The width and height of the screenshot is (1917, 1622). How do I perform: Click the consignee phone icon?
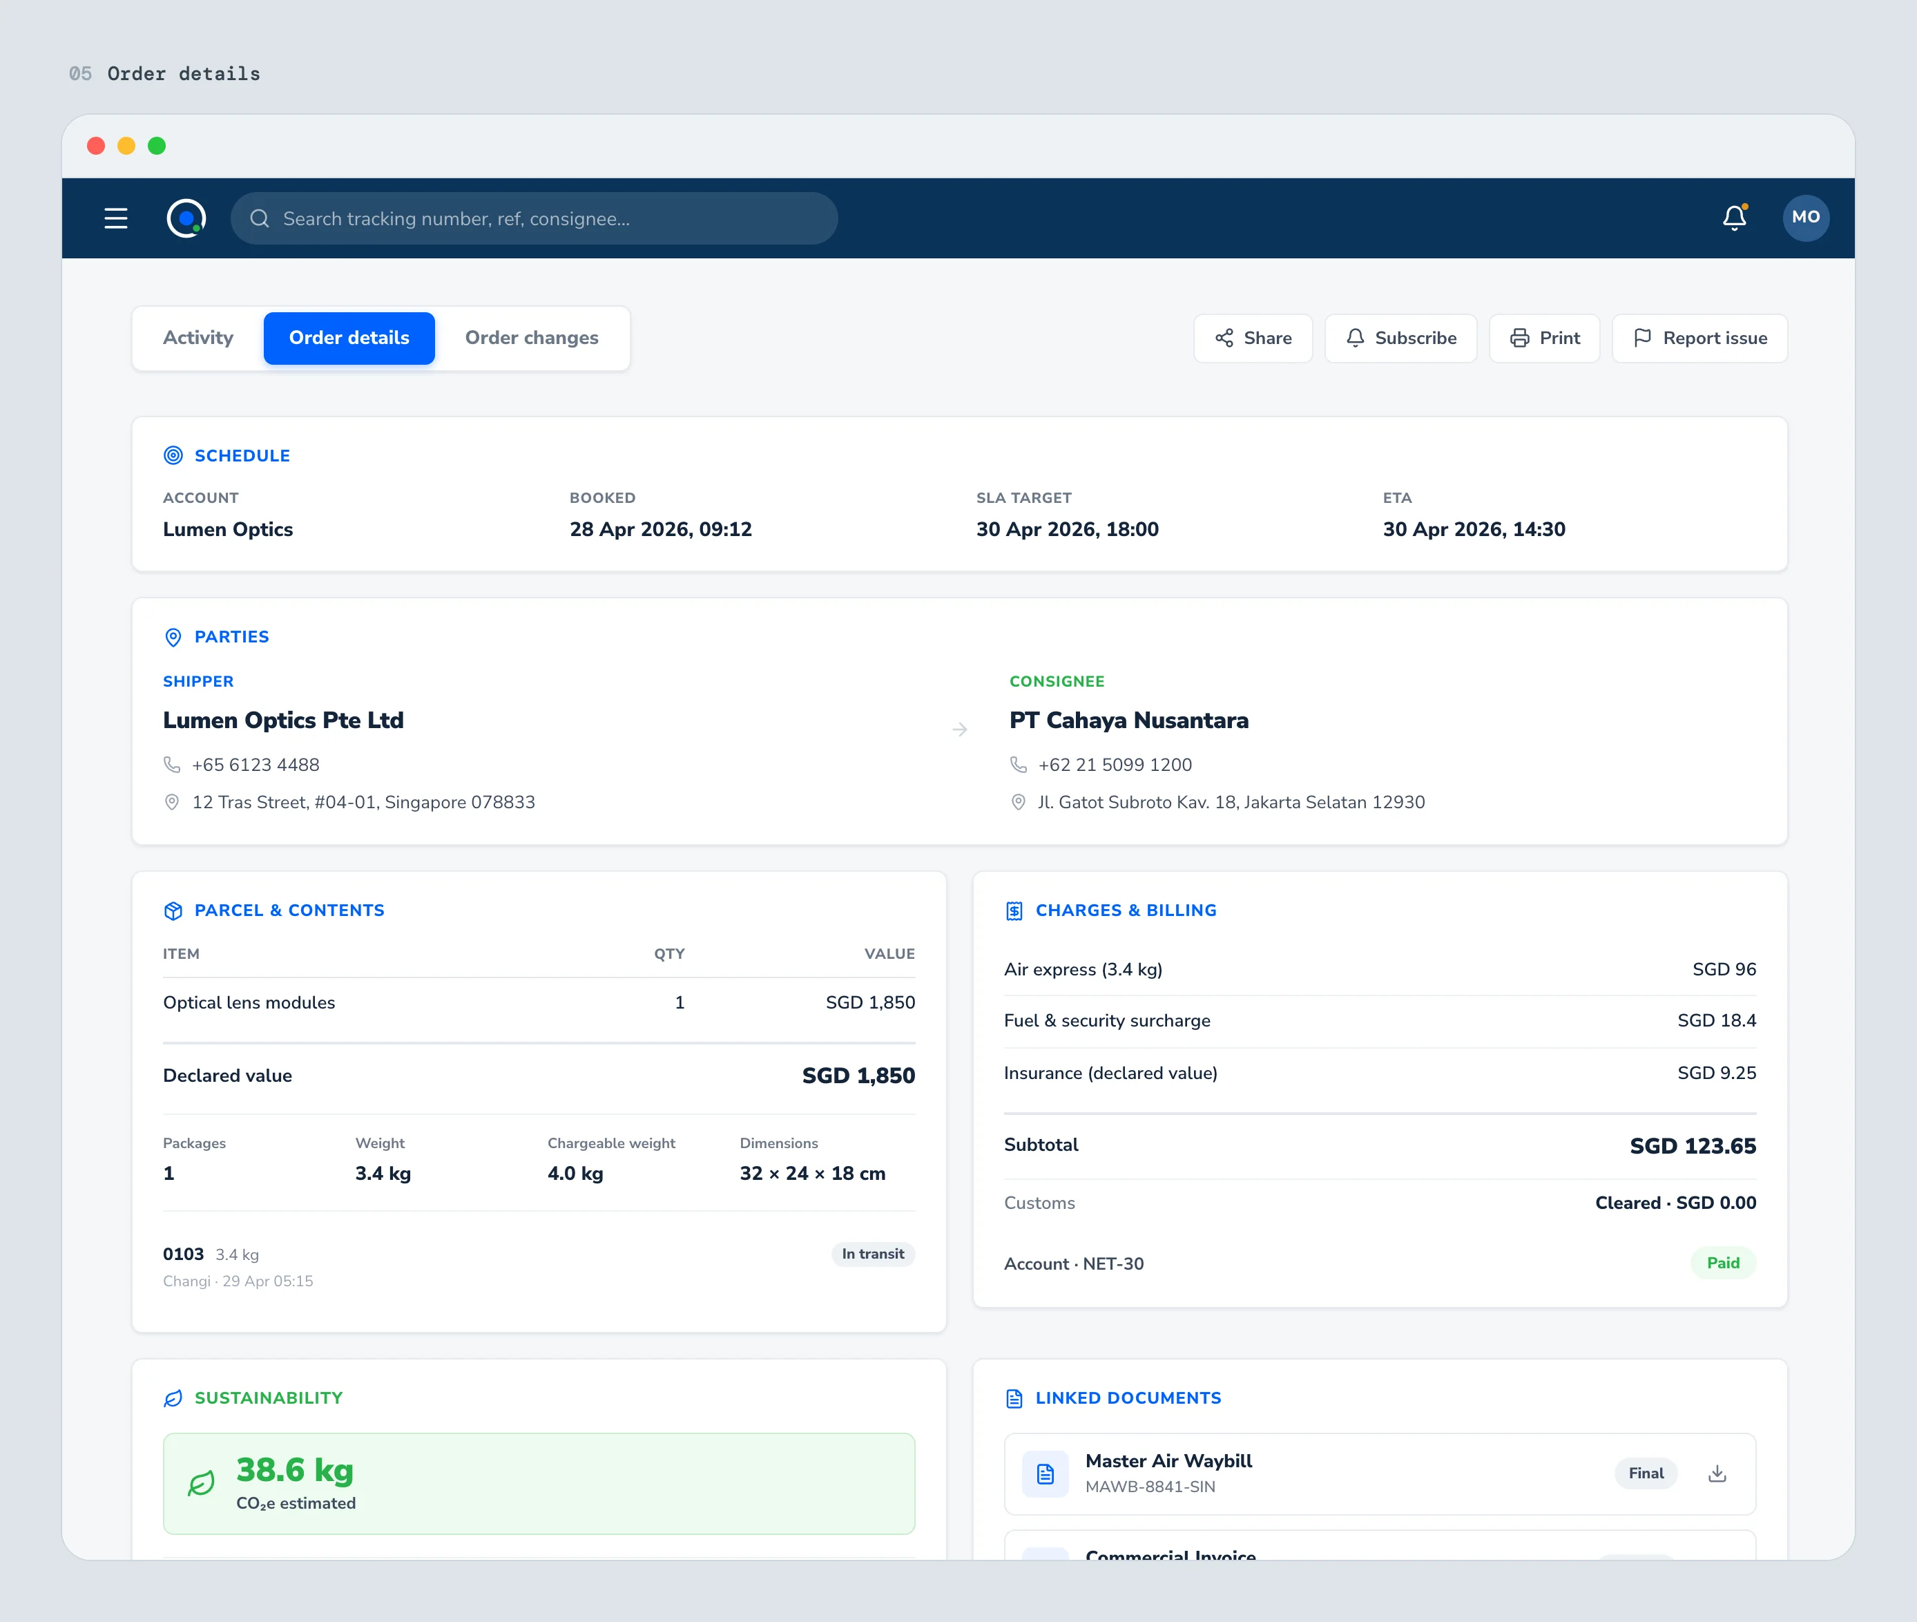click(x=1019, y=765)
